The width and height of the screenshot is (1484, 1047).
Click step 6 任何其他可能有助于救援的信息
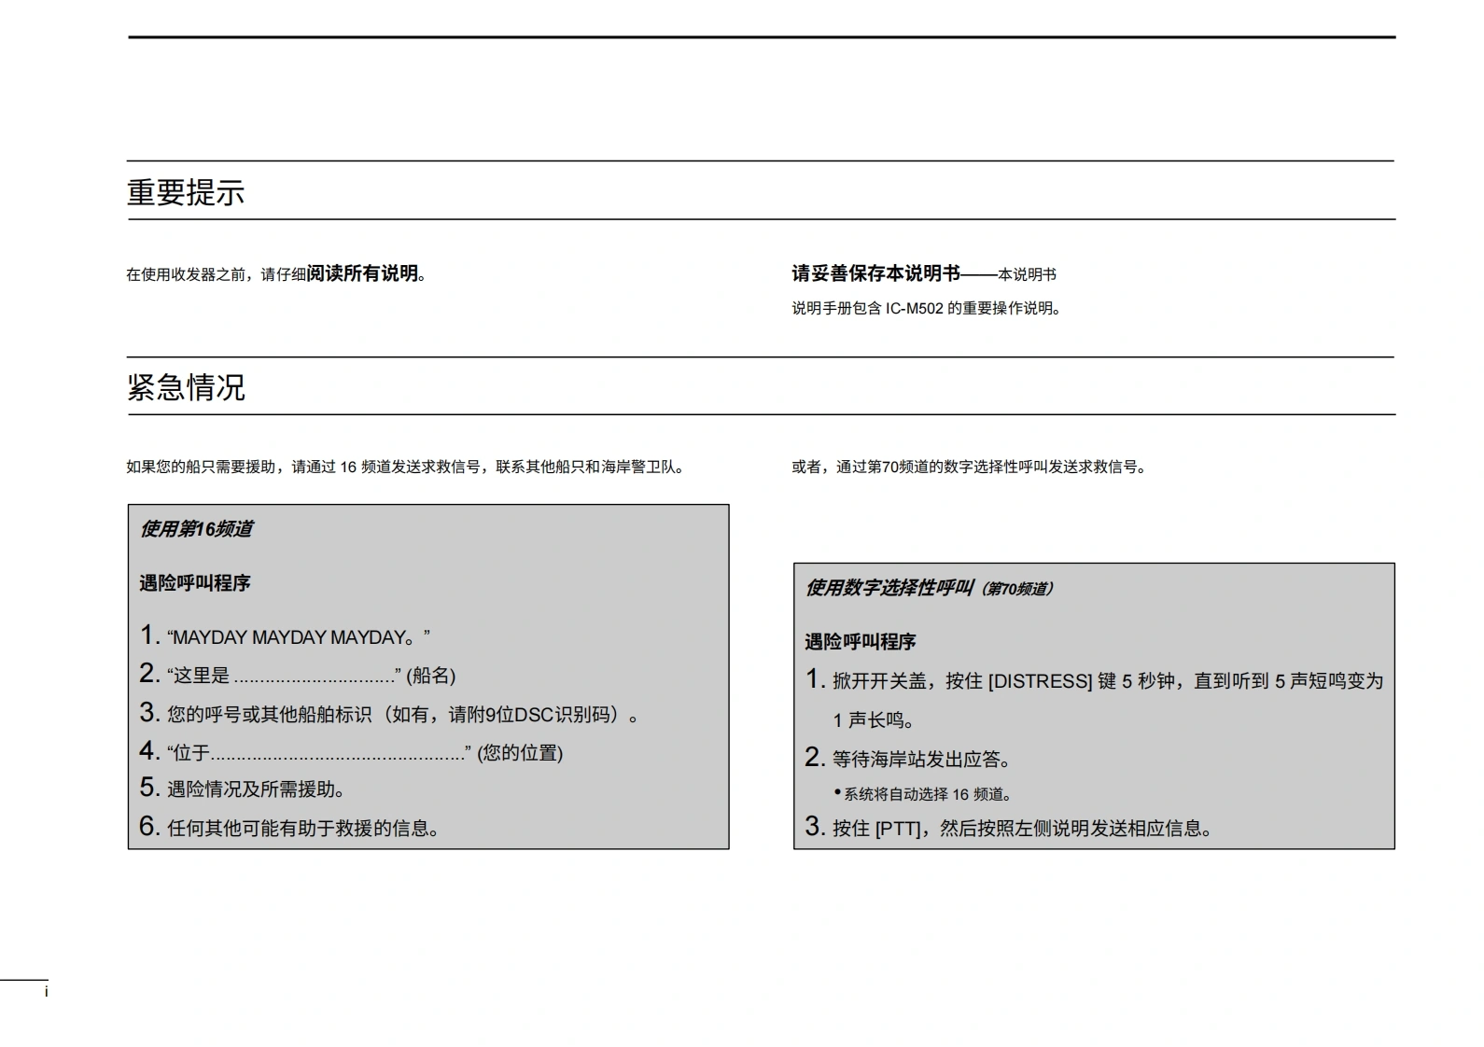point(302,828)
